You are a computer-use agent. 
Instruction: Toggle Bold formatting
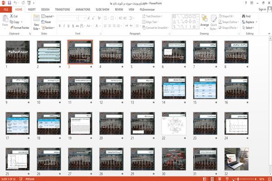[x=60, y=26]
